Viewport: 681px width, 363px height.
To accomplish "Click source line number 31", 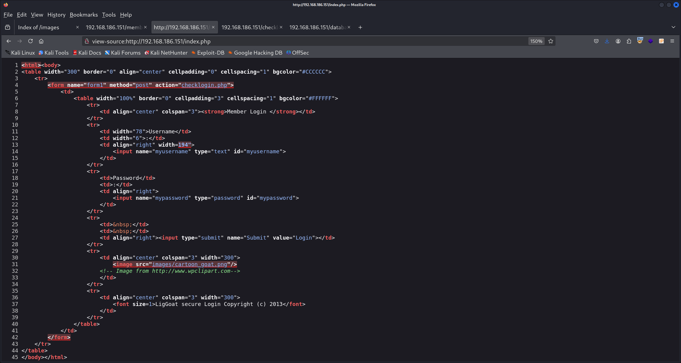I will (15, 264).
